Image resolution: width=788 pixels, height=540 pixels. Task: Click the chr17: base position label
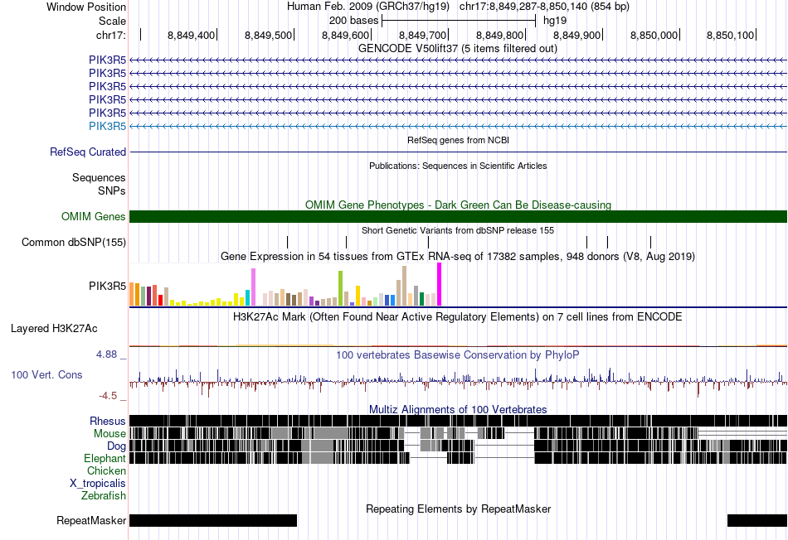(x=110, y=35)
